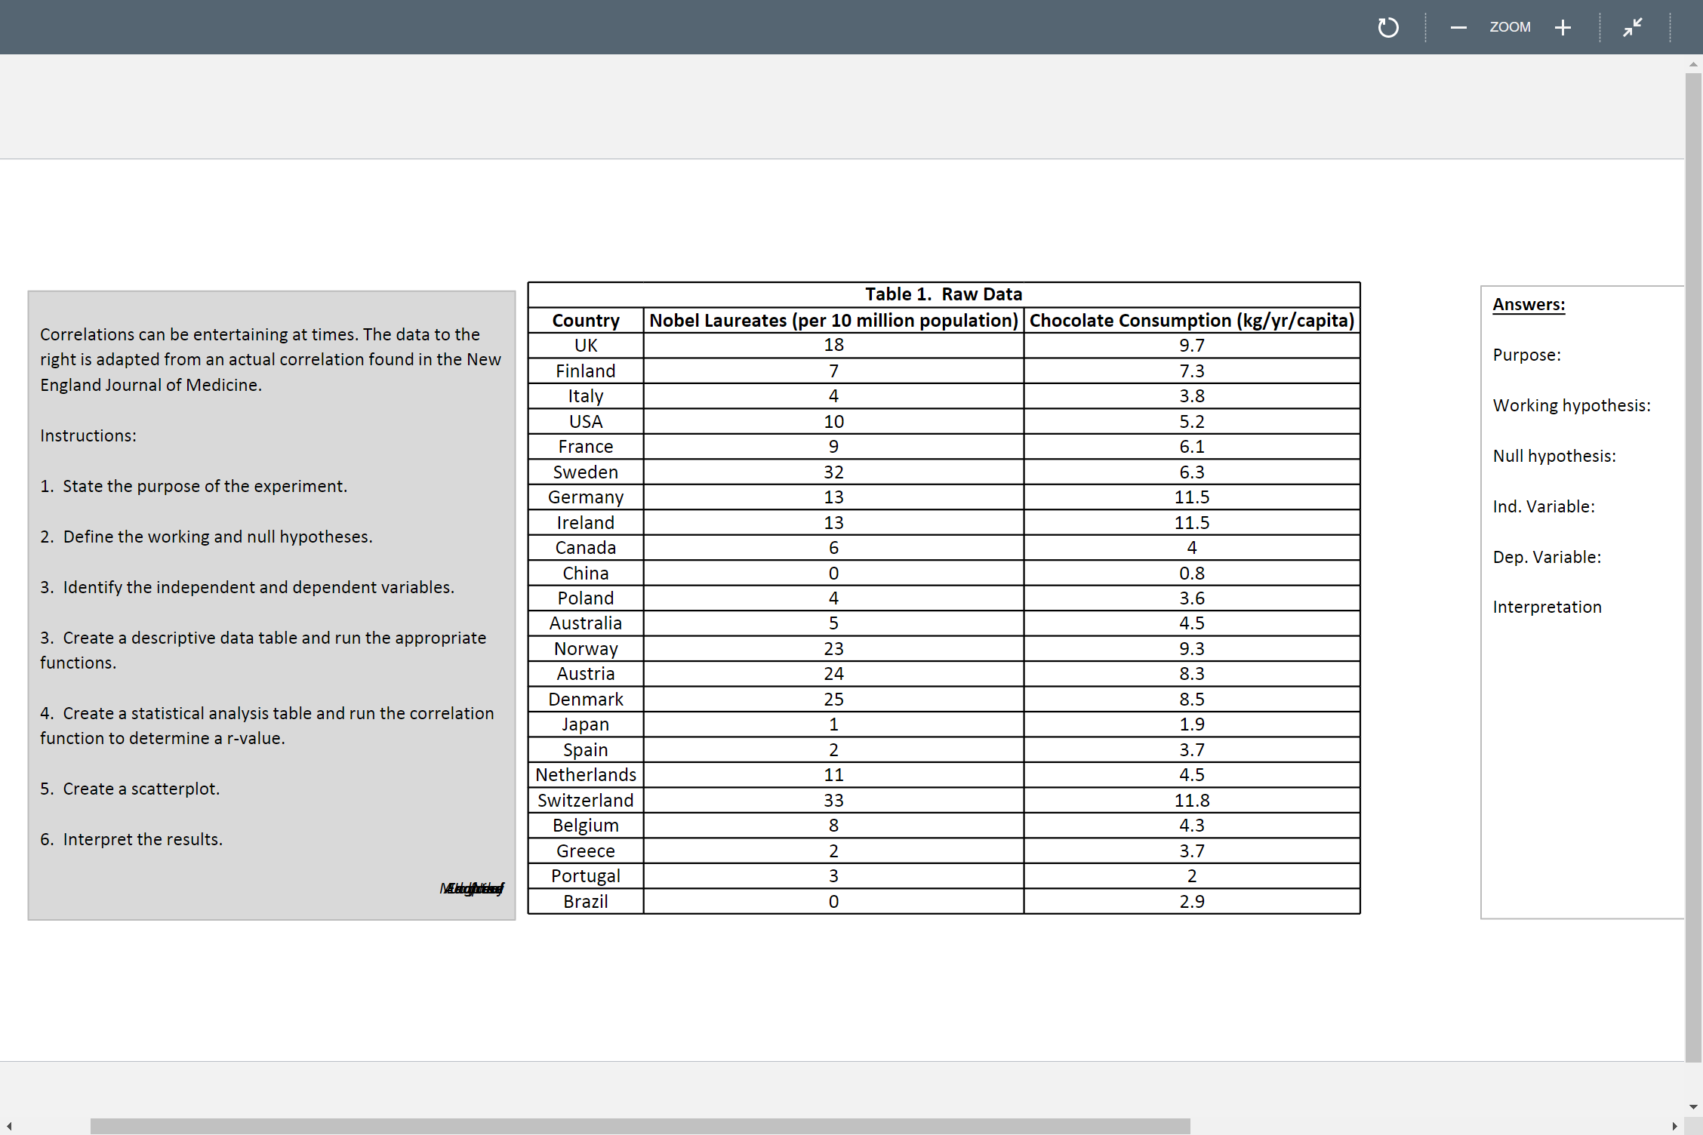Exit fullscreen with the shrink arrows icon
The height and width of the screenshot is (1135, 1703).
coord(1633,27)
